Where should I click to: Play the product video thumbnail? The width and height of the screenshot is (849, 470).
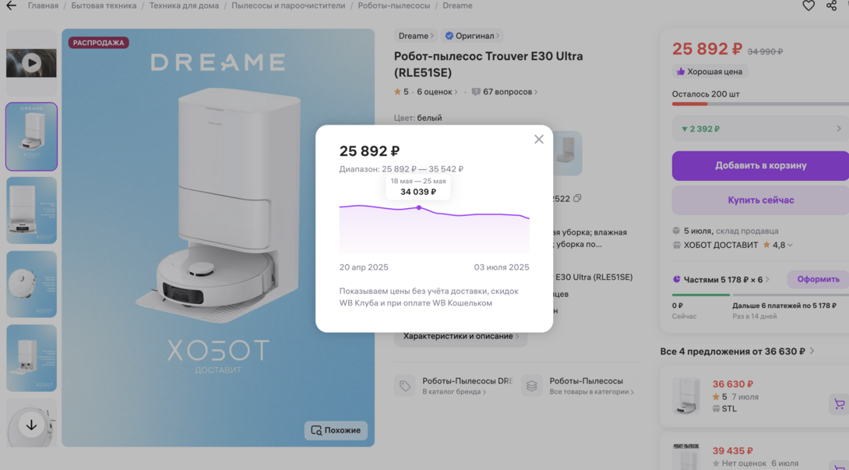click(31, 63)
